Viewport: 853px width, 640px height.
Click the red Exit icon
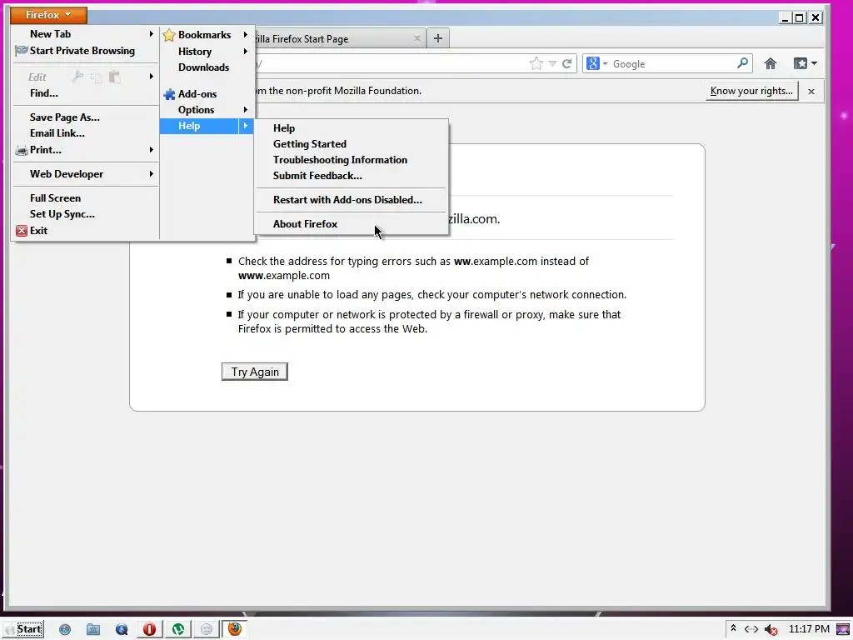21,231
